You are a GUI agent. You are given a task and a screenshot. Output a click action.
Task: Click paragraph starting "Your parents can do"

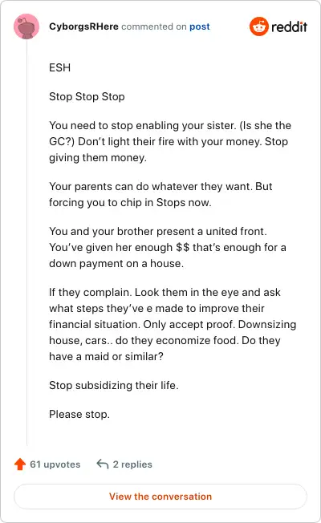click(160, 194)
